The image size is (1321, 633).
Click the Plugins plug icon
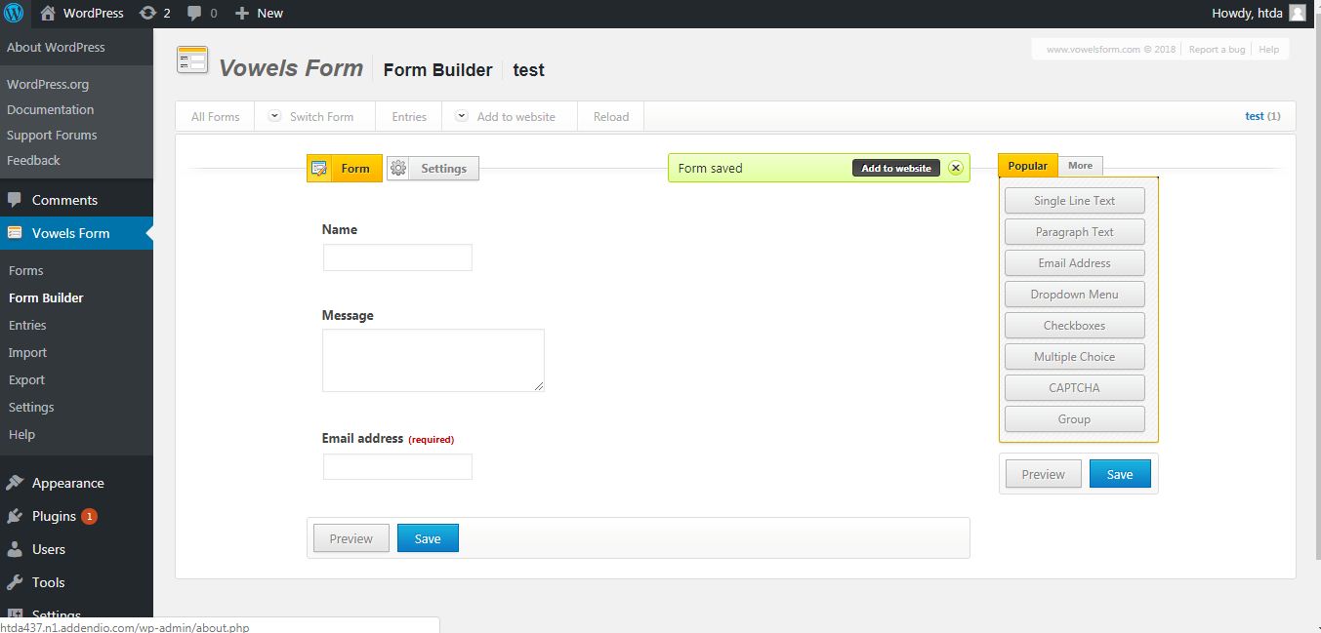coord(15,516)
